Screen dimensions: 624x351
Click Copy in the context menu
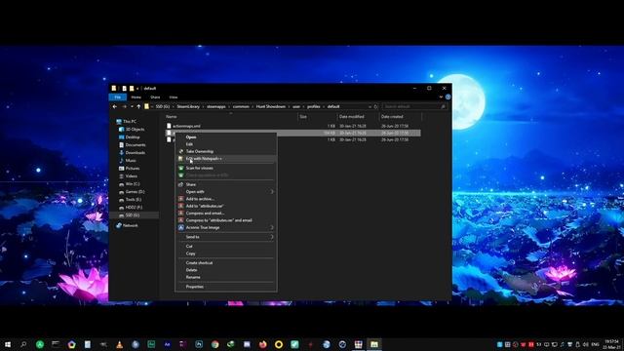(226, 253)
